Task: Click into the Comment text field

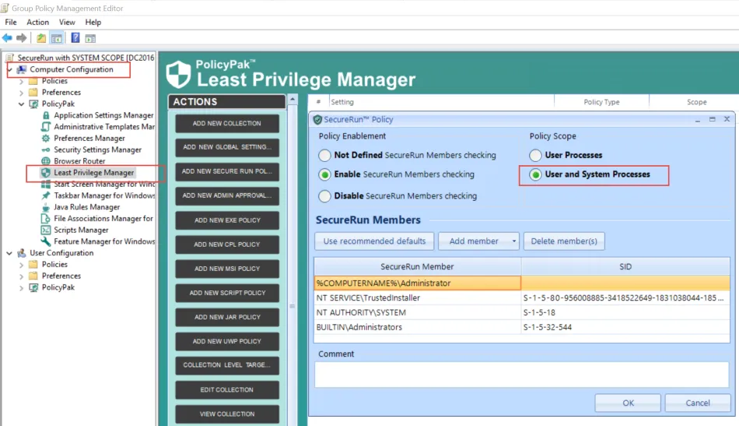Action: [x=522, y=375]
